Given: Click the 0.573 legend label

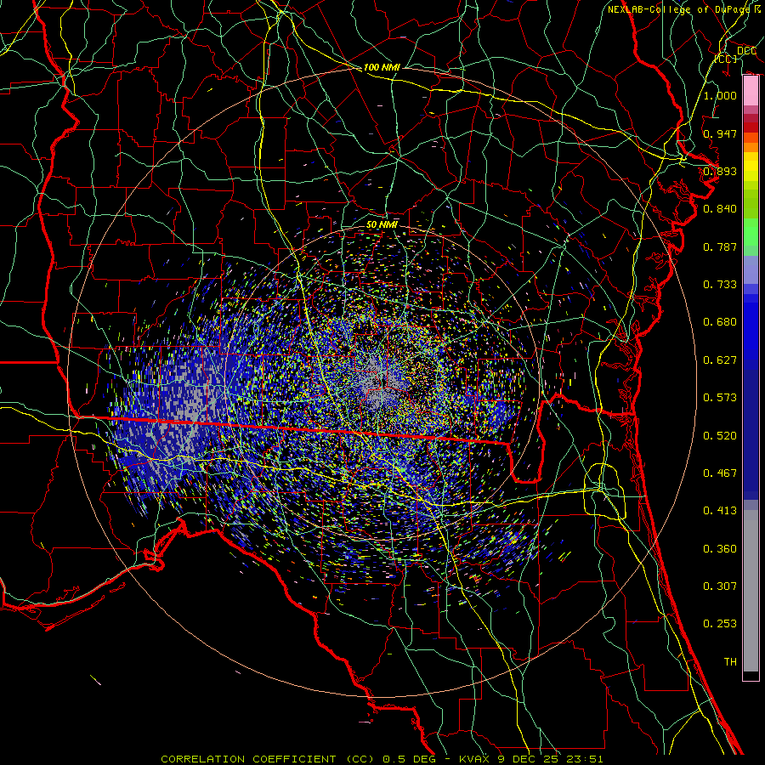Looking at the screenshot, I should click(x=720, y=398).
